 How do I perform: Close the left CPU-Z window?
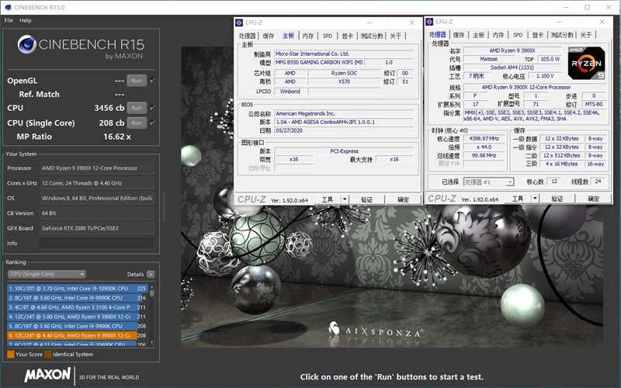pos(412,23)
